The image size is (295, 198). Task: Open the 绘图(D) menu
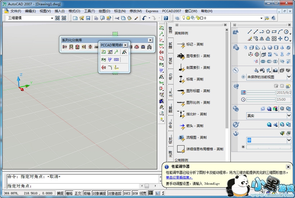point(104,11)
